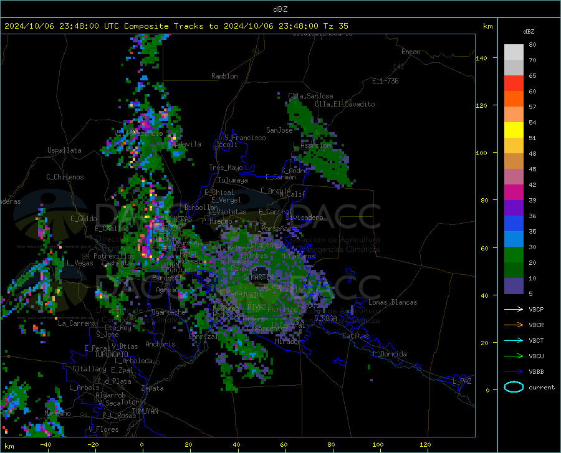
Task: Click the 'V_Flores' map label
Action: click(103, 429)
